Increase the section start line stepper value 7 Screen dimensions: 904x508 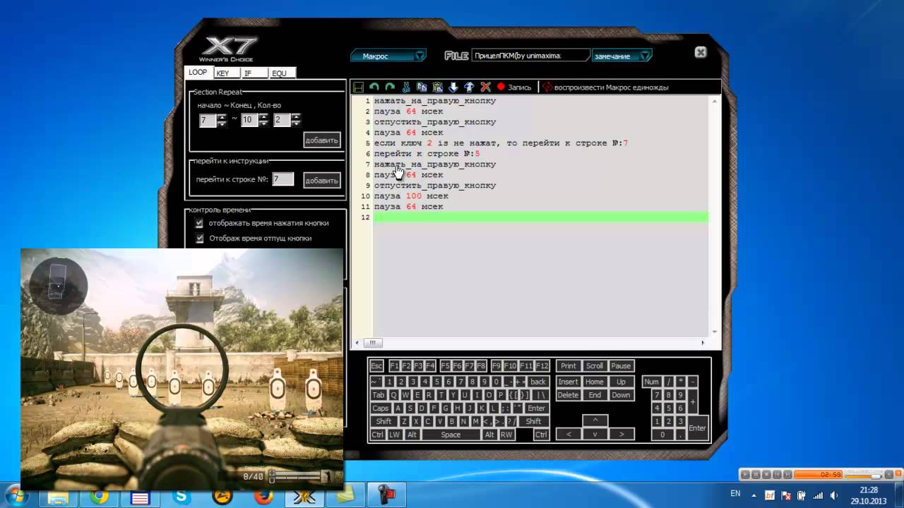pos(222,116)
